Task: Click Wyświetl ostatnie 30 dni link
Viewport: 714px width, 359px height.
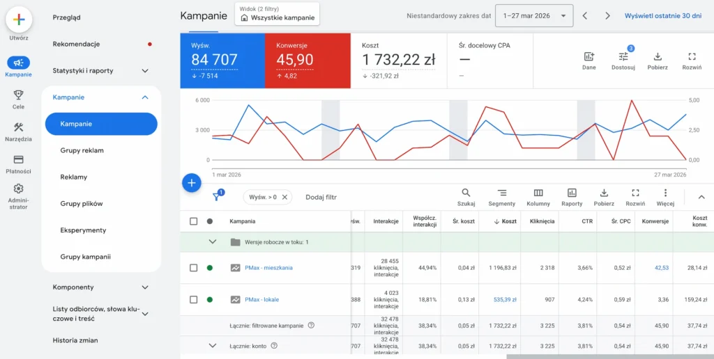Action: pyautogui.click(x=663, y=16)
